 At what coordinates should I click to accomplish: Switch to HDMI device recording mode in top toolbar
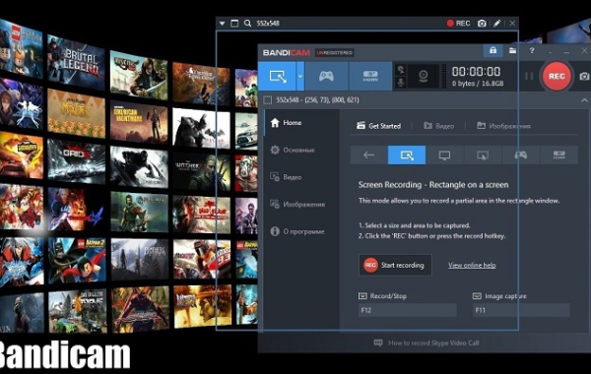370,76
